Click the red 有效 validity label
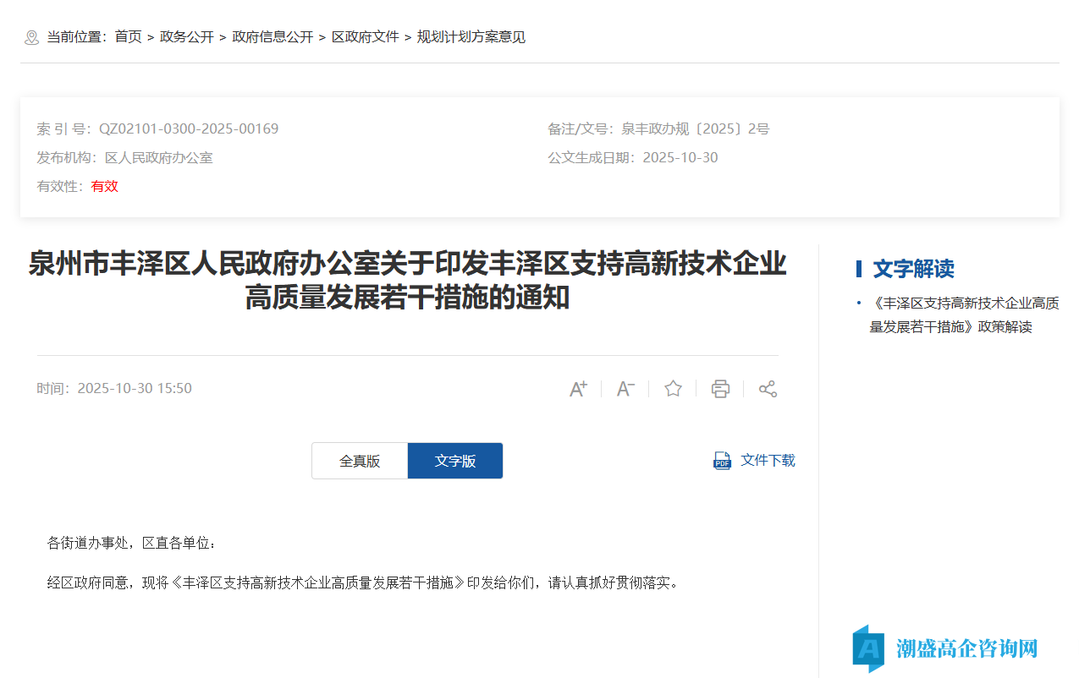The image size is (1079, 678). (x=104, y=186)
